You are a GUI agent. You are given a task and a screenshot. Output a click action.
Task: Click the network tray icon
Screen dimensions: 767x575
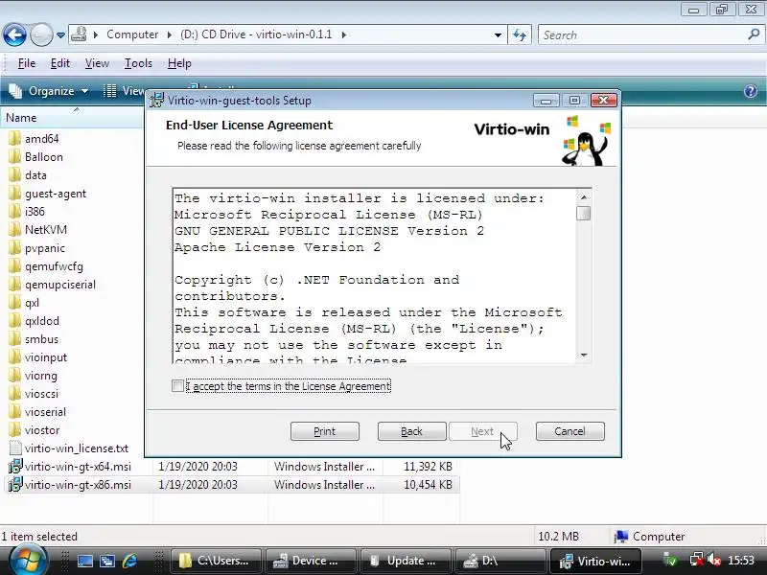(x=697, y=561)
